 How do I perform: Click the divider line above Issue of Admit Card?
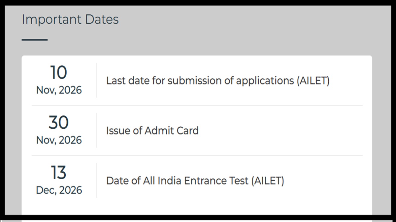click(197, 105)
